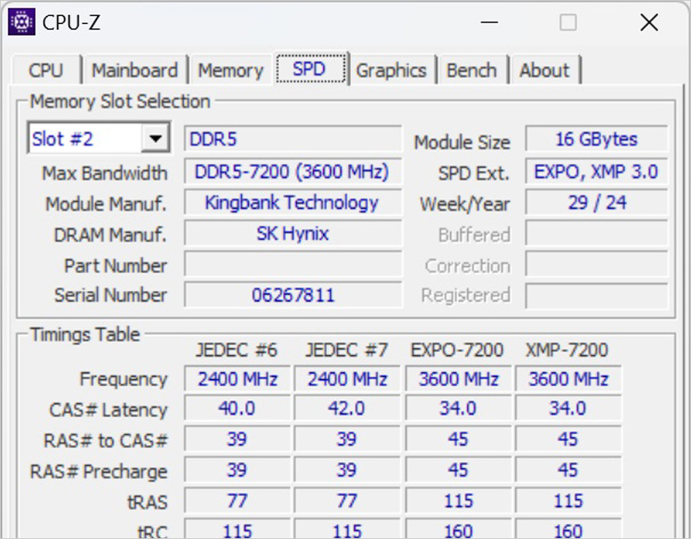The height and width of the screenshot is (539, 691).
Task: Click the Timings Table group title
Action: click(x=85, y=334)
